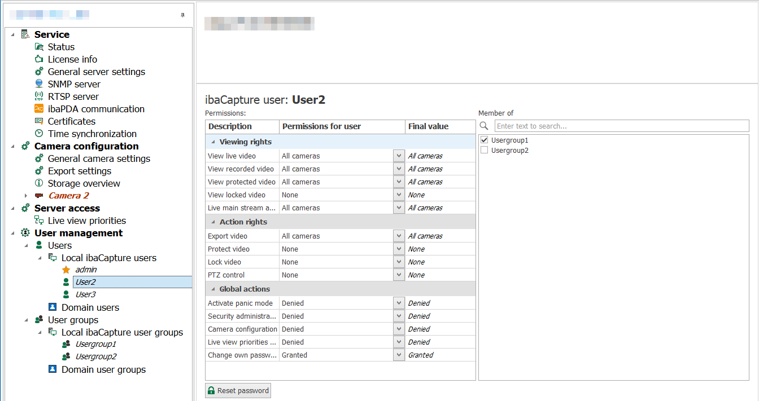Image resolution: width=759 pixels, height=401 pixels.
Task: Collapse the Global actions group
Action: 213,289
